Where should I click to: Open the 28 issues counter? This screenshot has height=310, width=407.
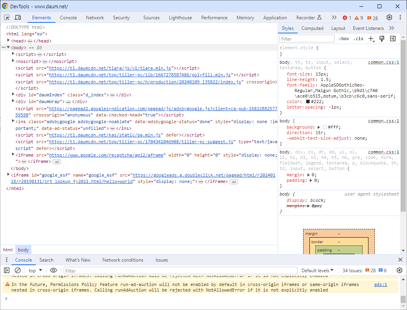[x=372, y=18]
